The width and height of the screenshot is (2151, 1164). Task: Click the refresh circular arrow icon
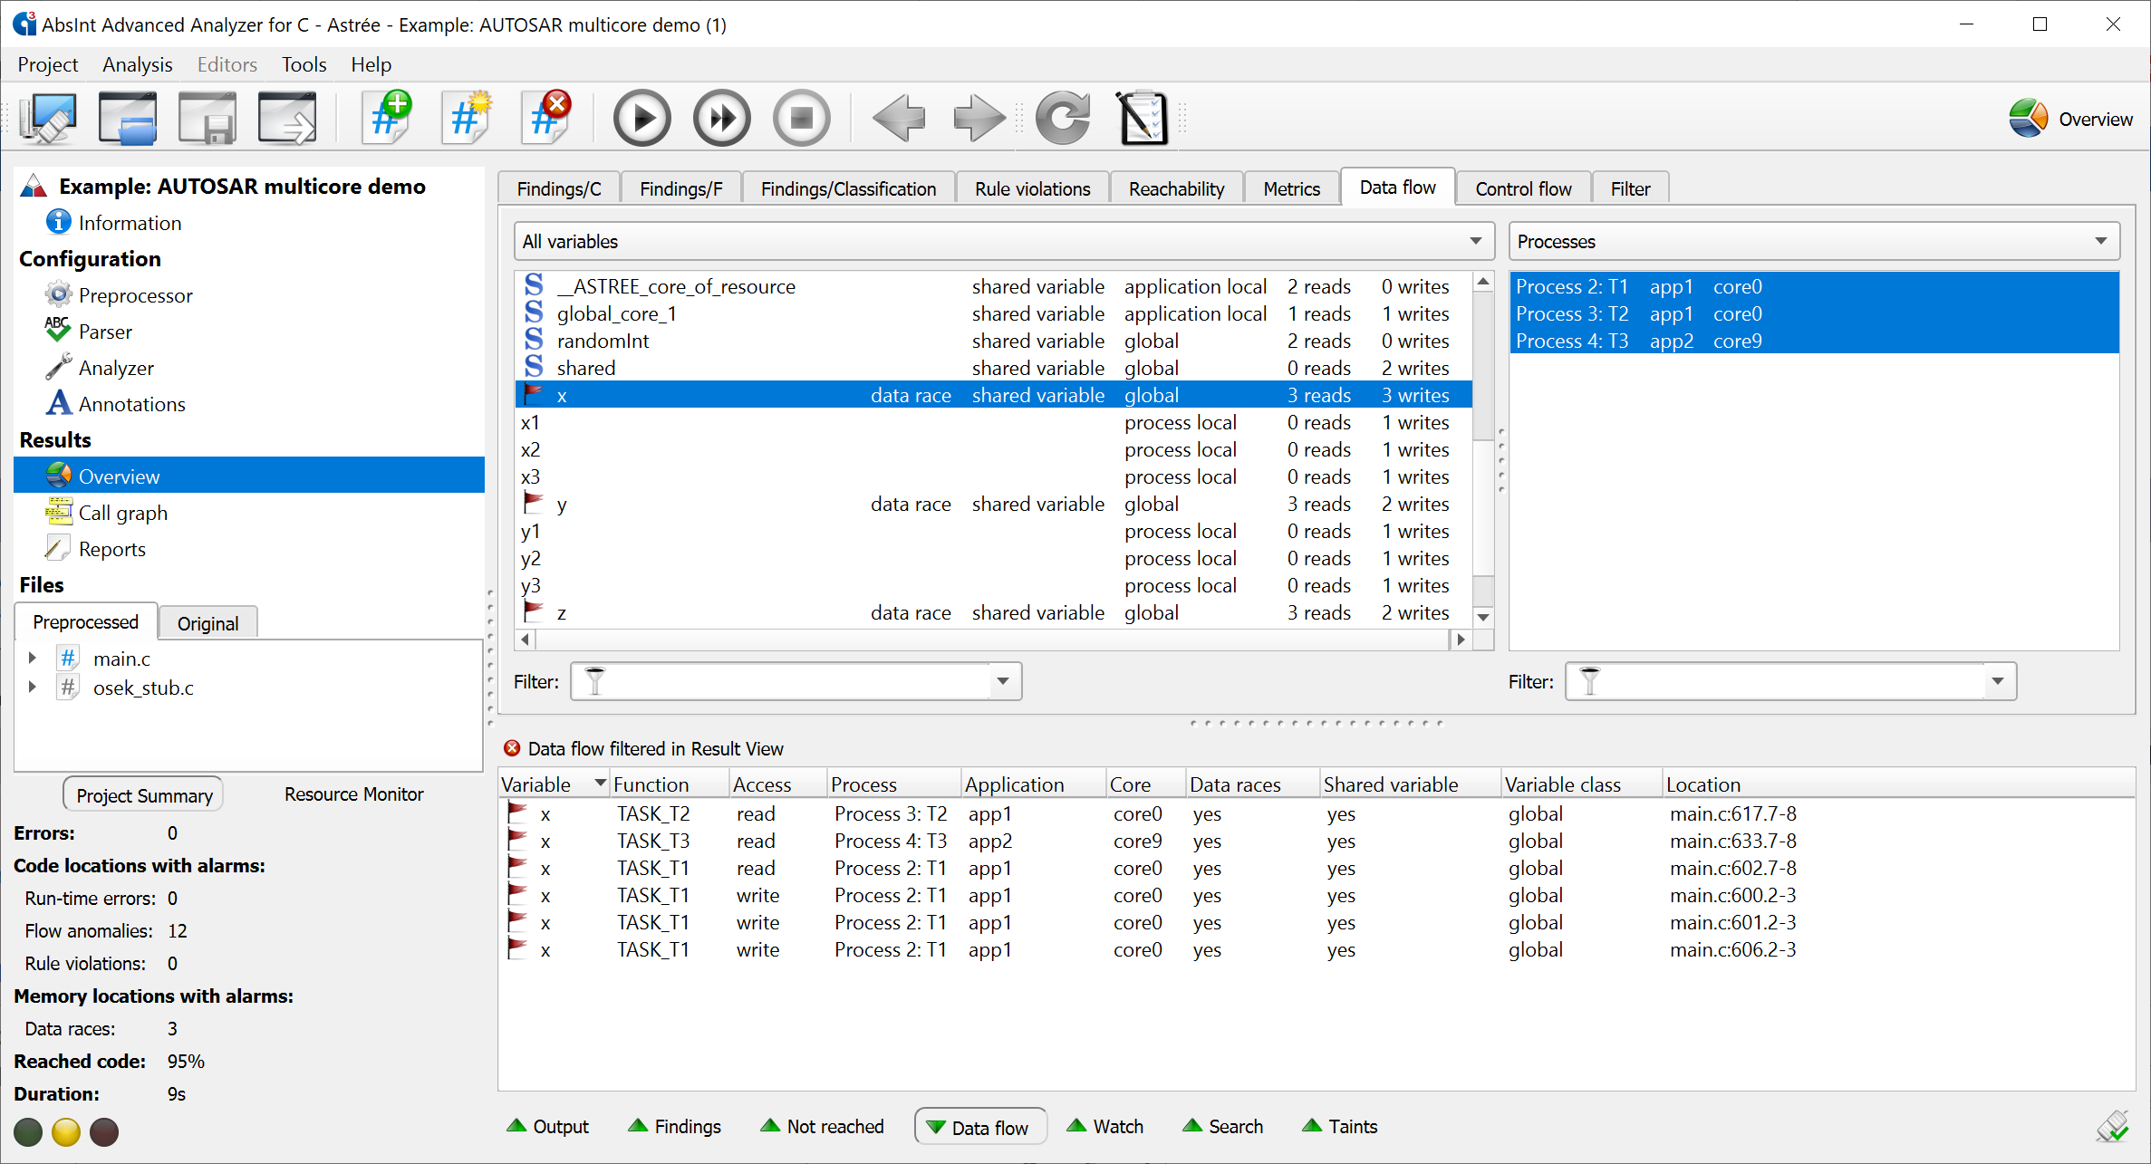point(1063,118)
